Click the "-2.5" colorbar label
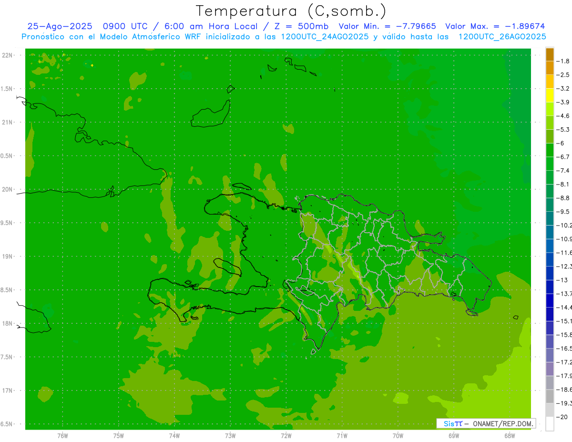Image resolution: width=572 pixels, height=442 pixels. (563, 75)
